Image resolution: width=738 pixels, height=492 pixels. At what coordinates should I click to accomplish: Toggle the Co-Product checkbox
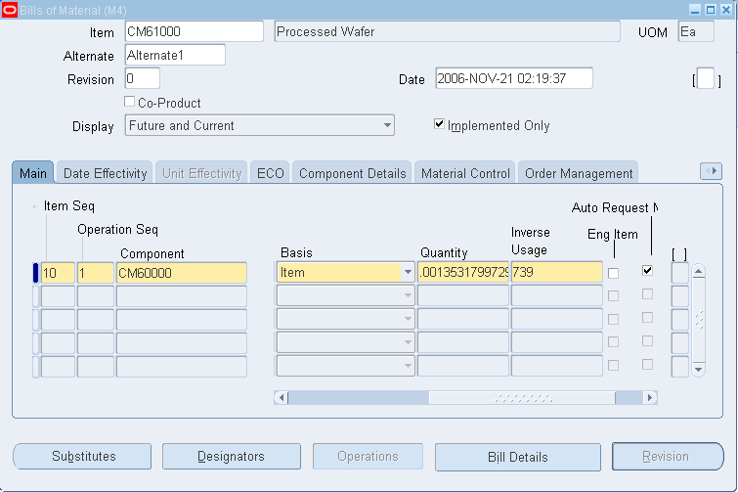pyautogui.click(x=129, y=102)
